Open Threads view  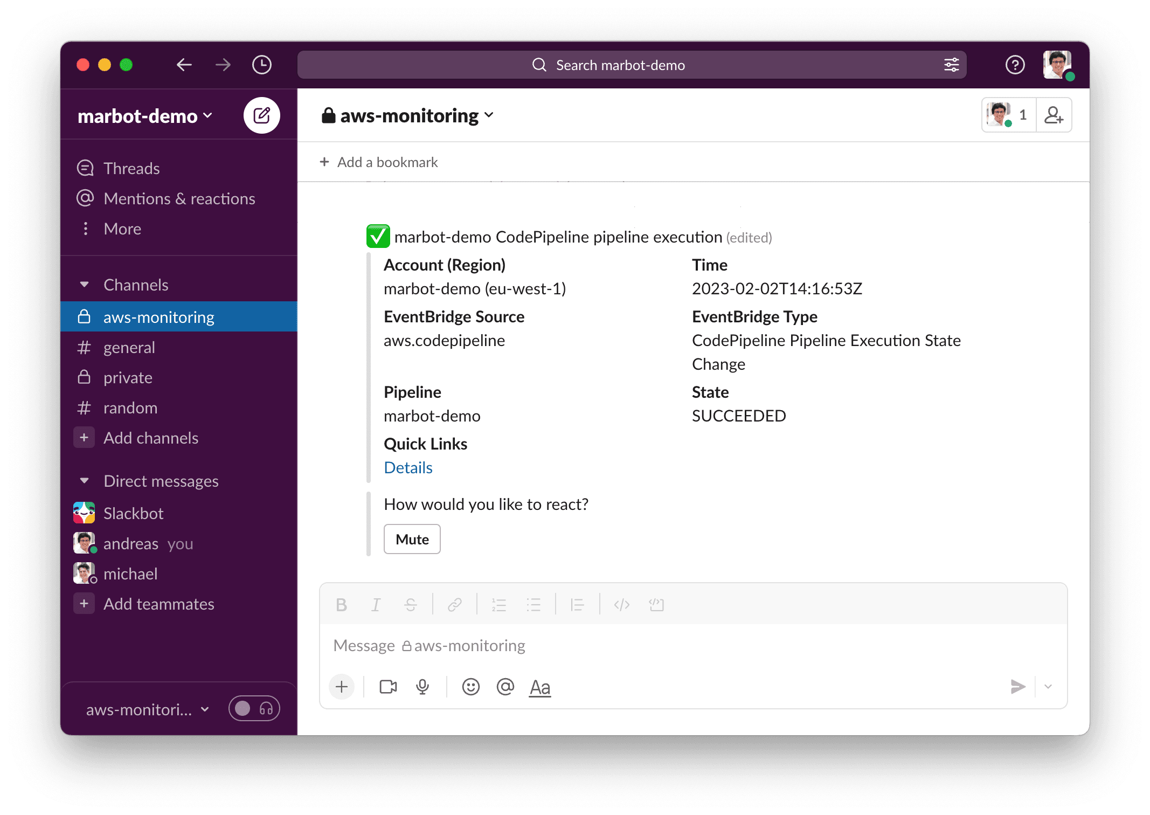pos(179,168)
